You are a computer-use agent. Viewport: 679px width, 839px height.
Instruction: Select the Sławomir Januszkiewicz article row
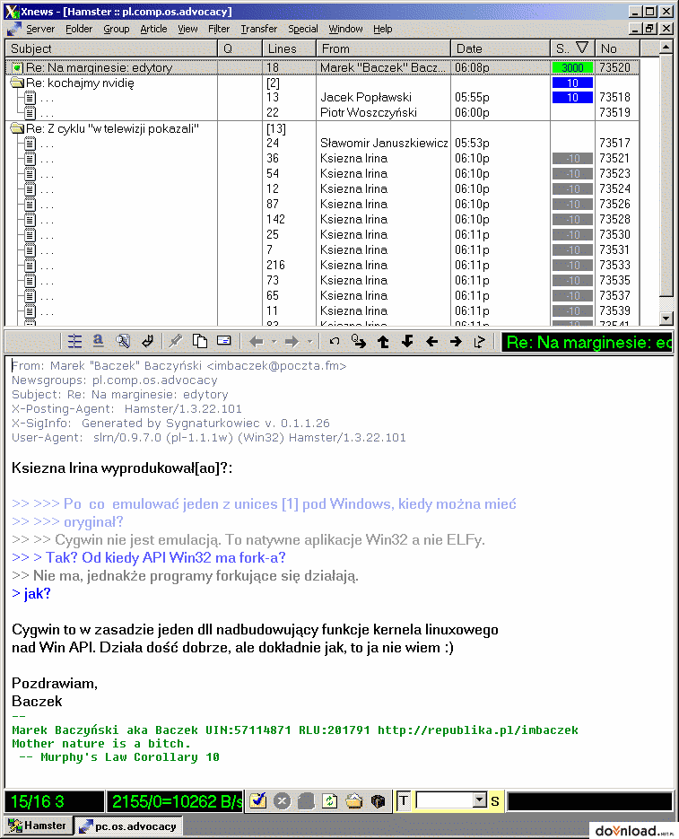(x=322, y=143)
